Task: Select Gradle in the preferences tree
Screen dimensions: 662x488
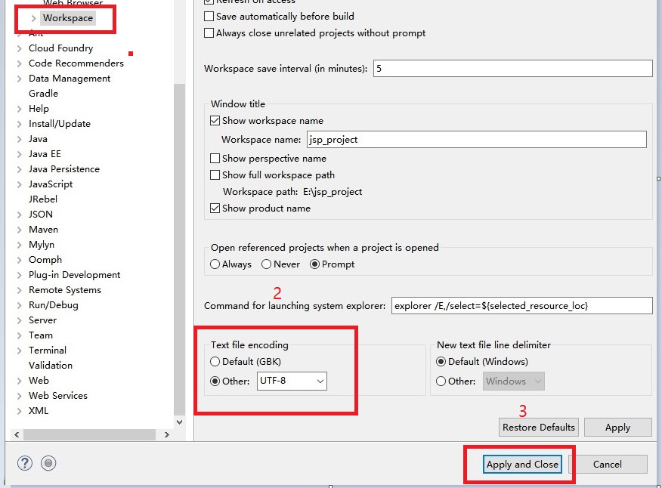Action: pyautogui.click(x=44, y=94)
